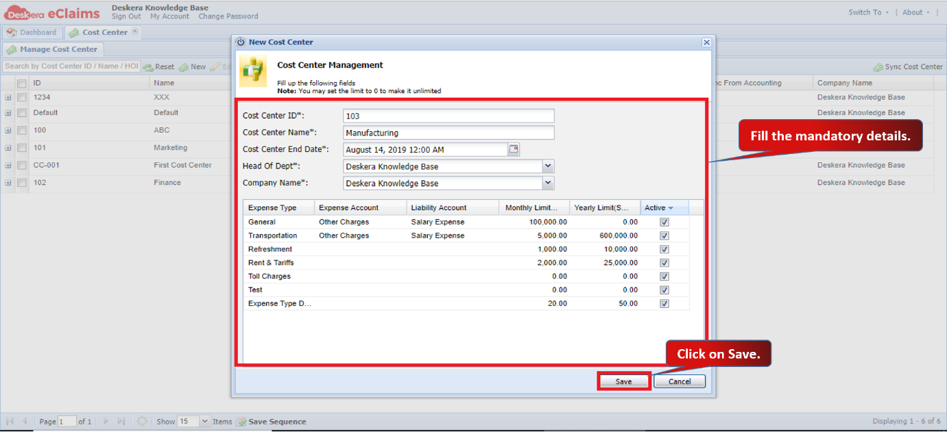Image resolution: width=947 pixels, height=432 pixels.
Task: Click the Save Sequence icon
Action: point(241,422)
